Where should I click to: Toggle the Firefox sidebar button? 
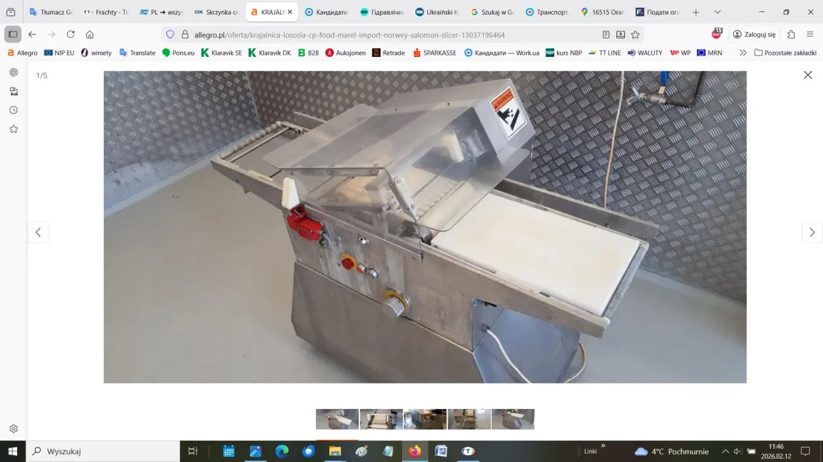[13, 35]
